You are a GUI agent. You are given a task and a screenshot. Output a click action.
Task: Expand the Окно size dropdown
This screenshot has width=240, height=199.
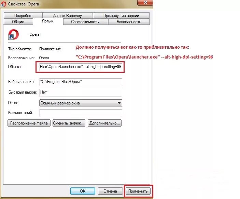click(81, 103)
